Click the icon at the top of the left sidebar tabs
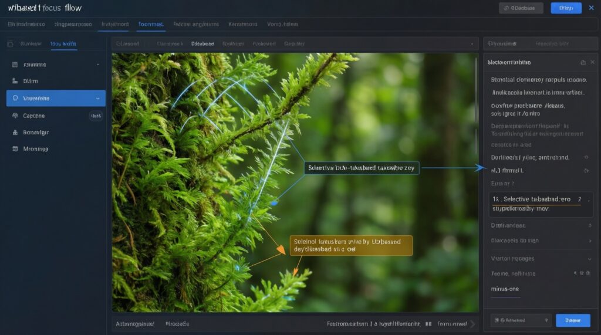This screenshot has width=601, height=335. pos(11,44)
